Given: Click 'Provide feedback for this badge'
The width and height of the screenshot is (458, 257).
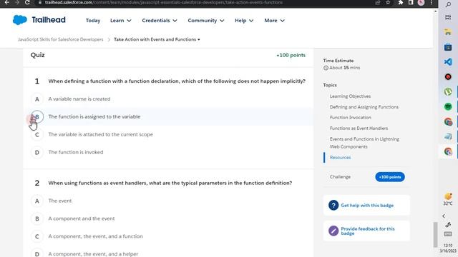Looking at the screenshot, I should click(368, 231).
